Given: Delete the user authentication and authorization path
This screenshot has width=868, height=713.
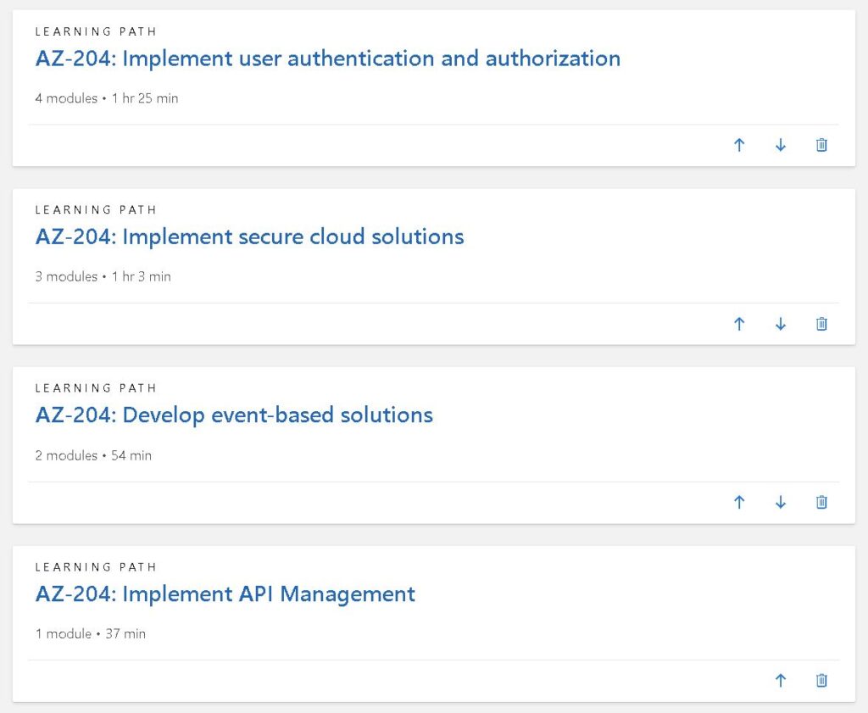Looking at the screenshot, I should [821, 145].
